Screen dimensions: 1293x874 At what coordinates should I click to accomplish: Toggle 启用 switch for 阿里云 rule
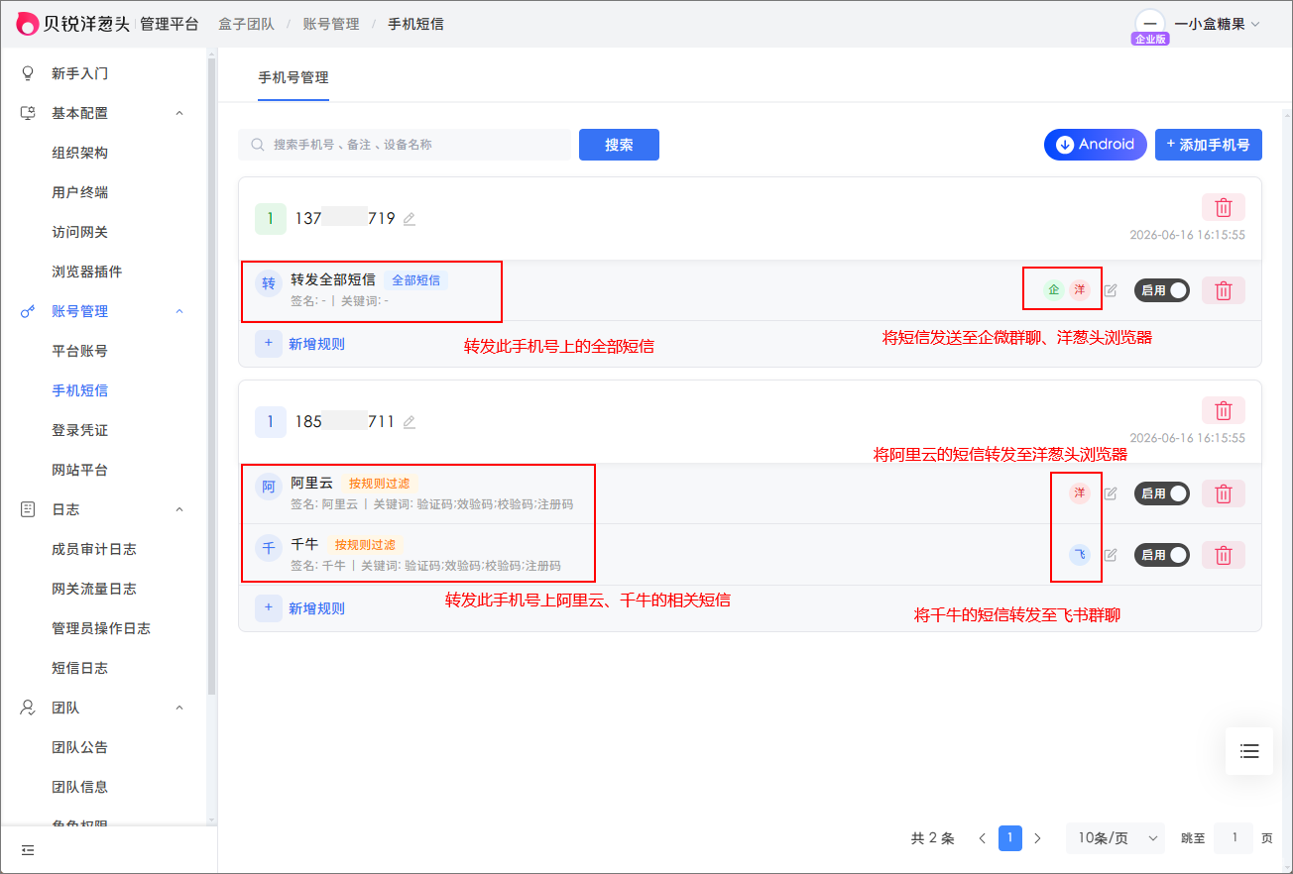(x=1162, y=493)
